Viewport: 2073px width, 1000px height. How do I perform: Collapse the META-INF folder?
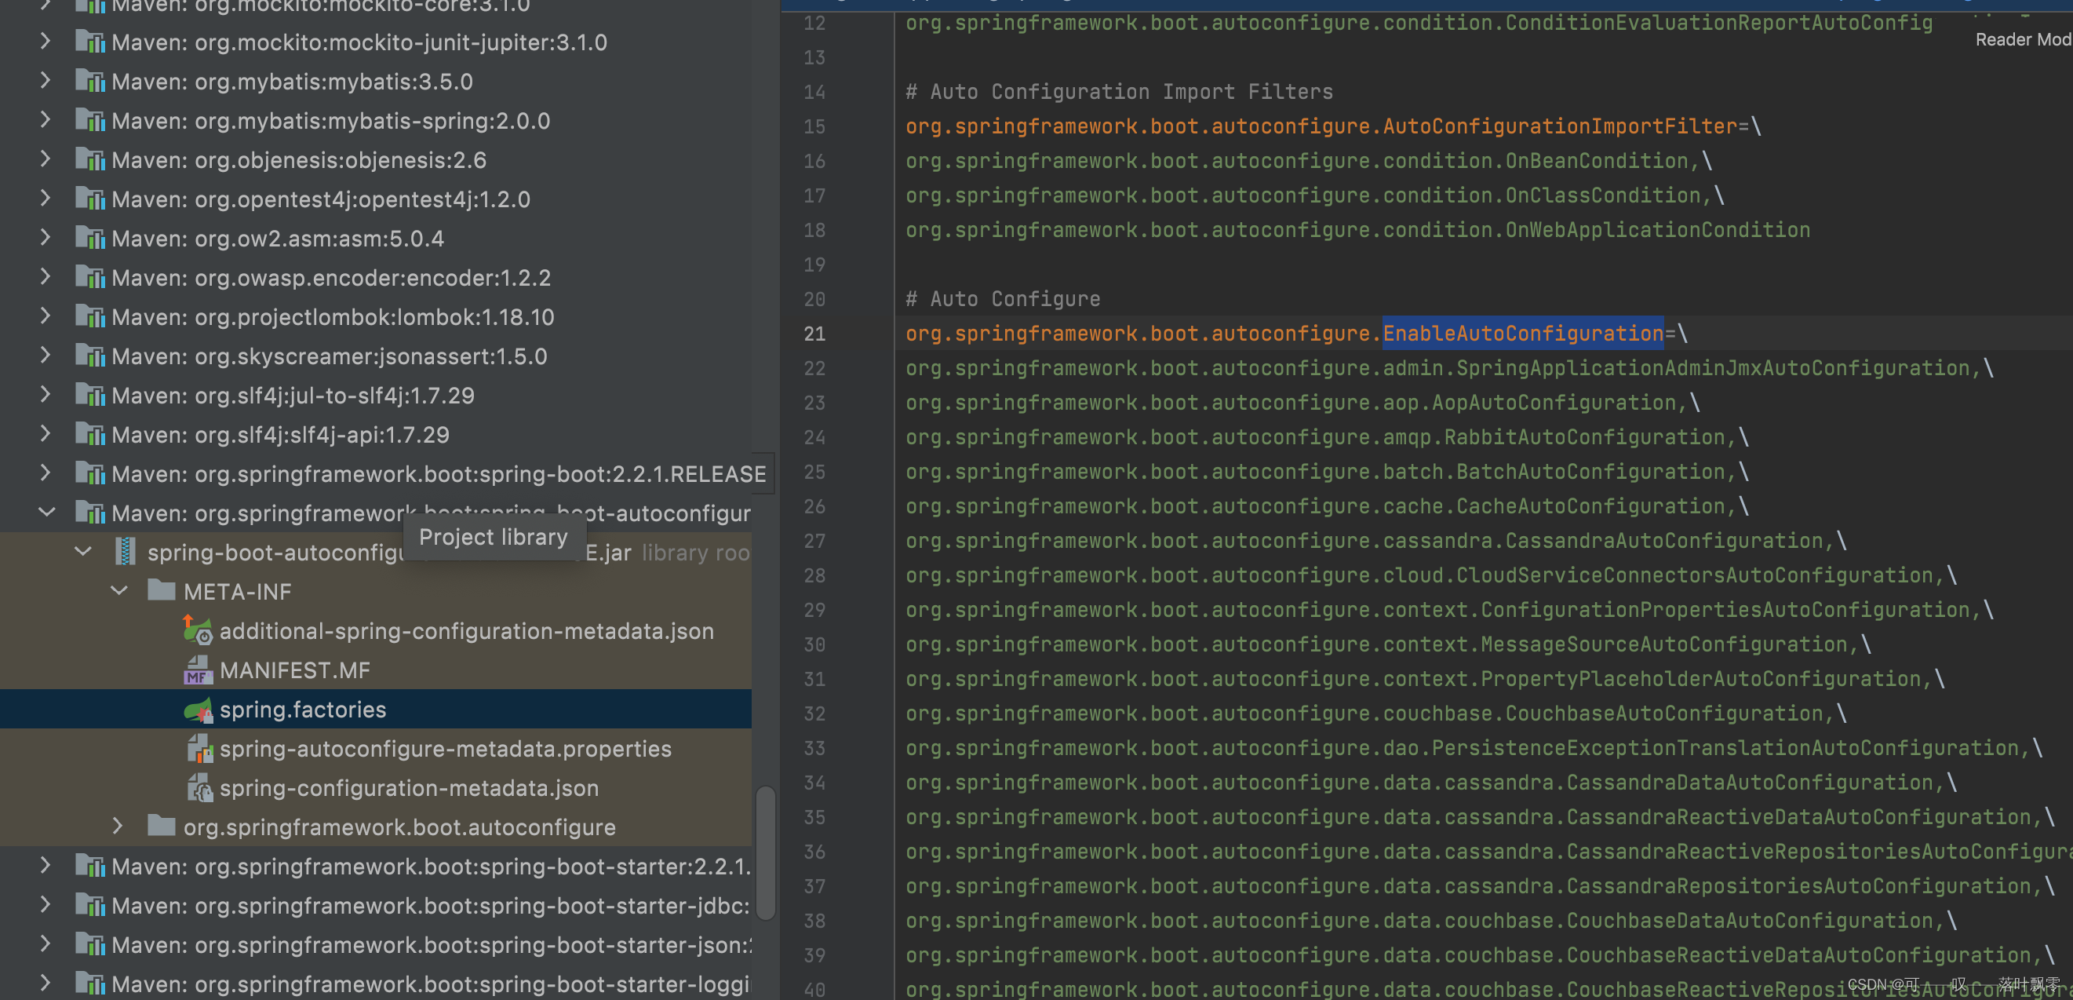(119, 591)
